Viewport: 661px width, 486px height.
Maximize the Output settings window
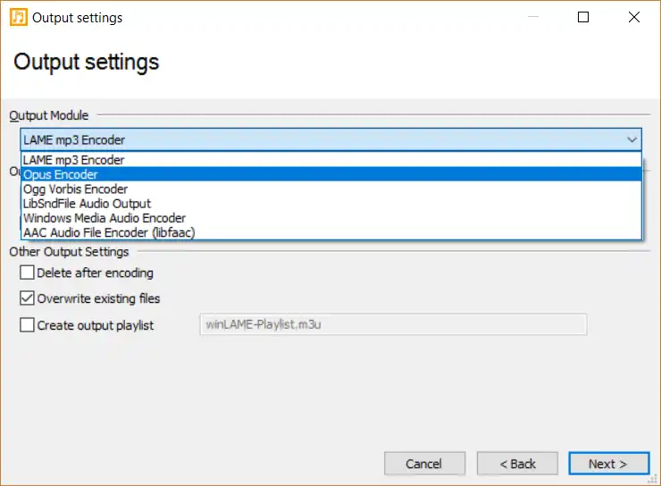pyautogui.click(x=583, y=17)
